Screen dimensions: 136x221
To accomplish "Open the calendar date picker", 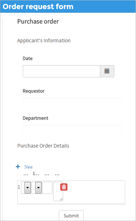I will tap(107, 71).
